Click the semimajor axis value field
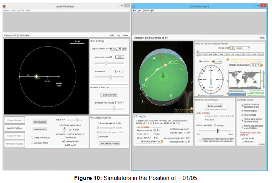272x183 pixels. click(119, 57)
